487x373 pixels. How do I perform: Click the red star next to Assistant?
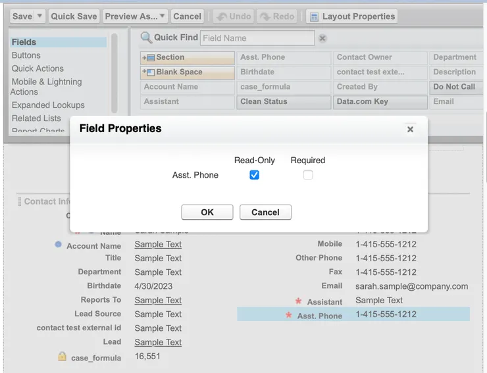(299, 301)
